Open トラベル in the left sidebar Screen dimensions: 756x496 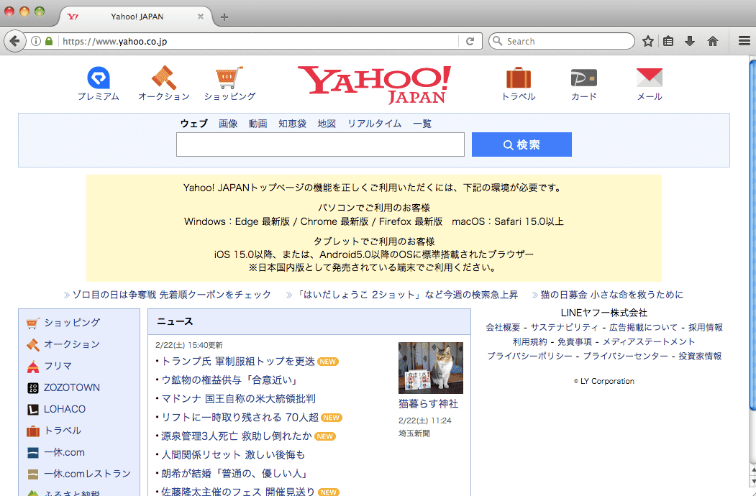63,431
